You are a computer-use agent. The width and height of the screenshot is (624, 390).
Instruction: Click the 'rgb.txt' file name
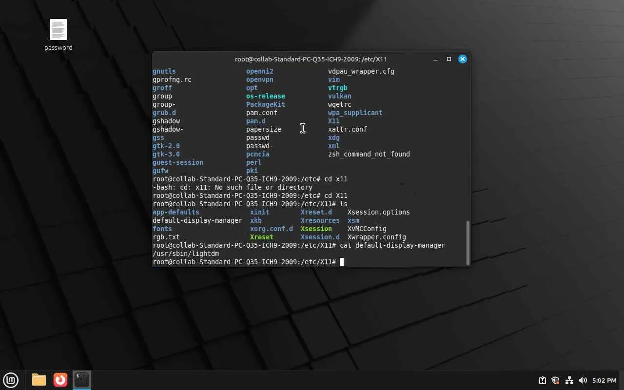click(x=166, y=237)
